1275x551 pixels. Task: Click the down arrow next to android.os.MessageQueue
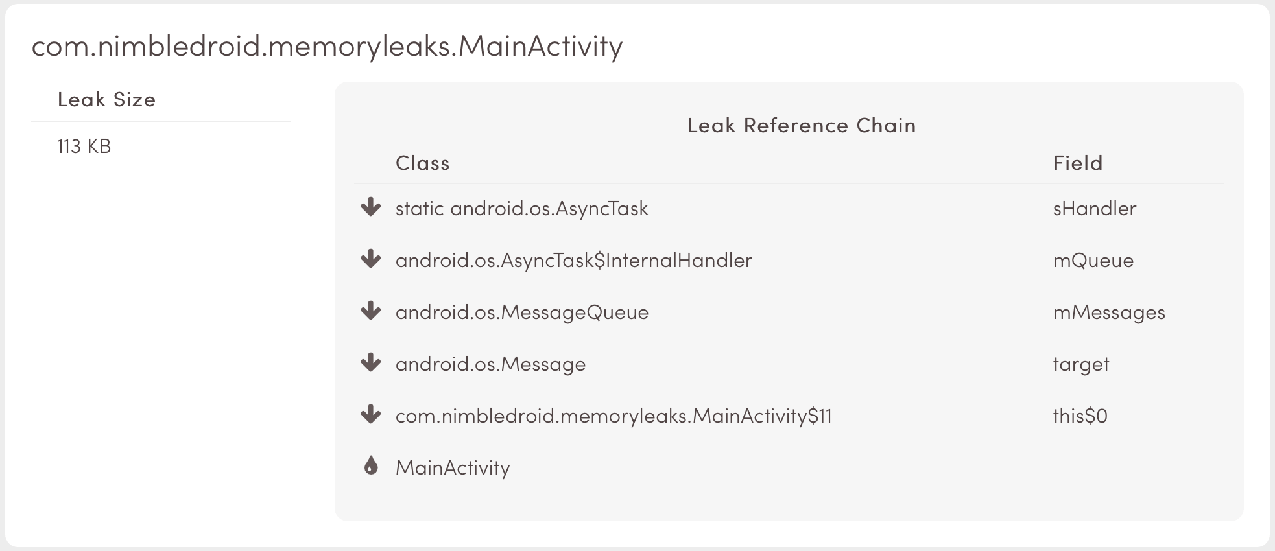370,311
